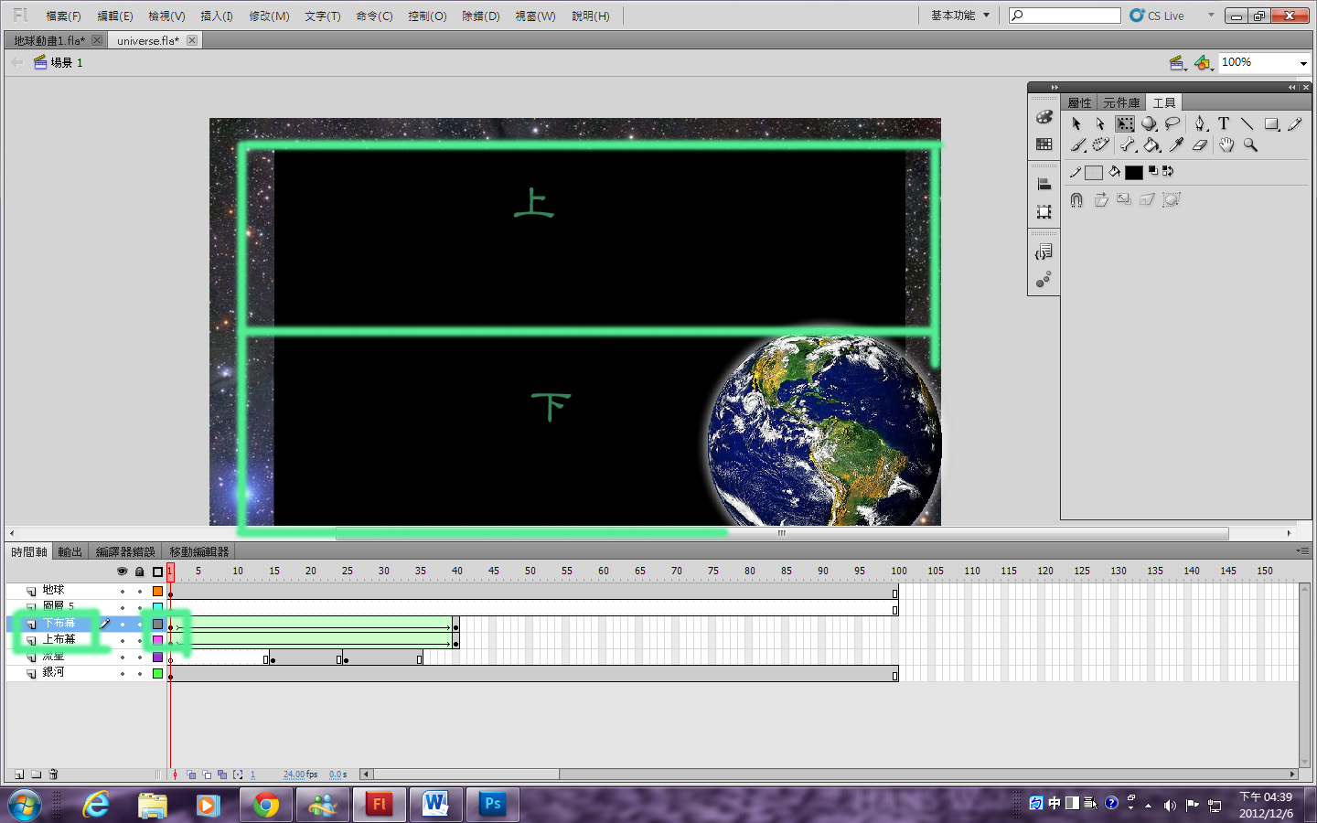The width and height of the screenshot is (1317, 823).
Task: Select the Rectangle tool
Action: coord(1271,123)
